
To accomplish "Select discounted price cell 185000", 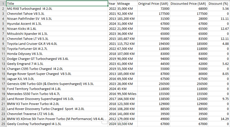I will click(189, 44).
